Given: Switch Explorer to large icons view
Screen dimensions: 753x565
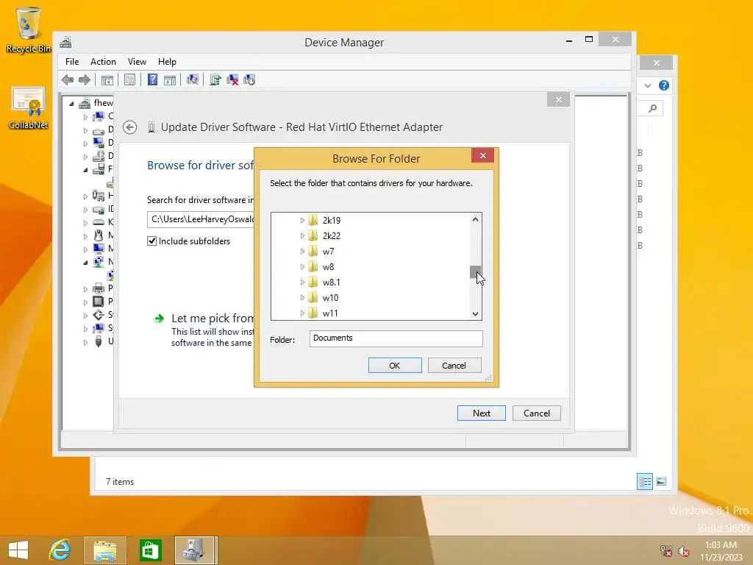Looking at the screenshot, I should (661, 481).
